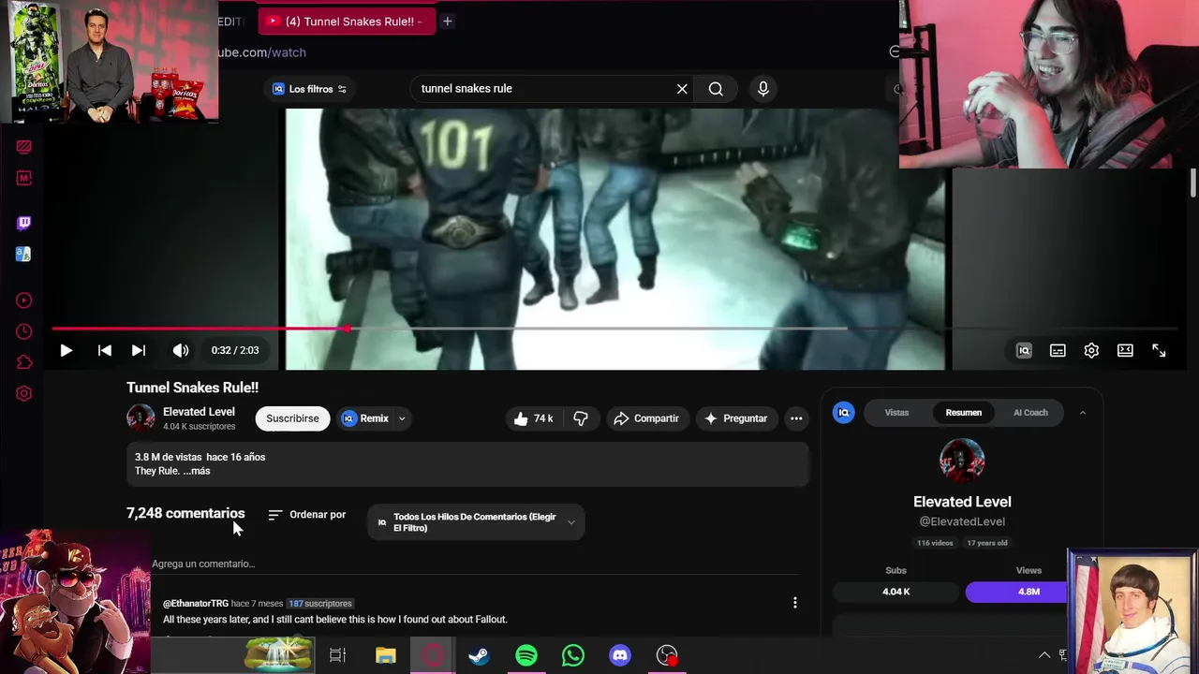1199x674 pixels.
Task: Open options menu for EthanatorTRG comment
Action: point(795,604)
